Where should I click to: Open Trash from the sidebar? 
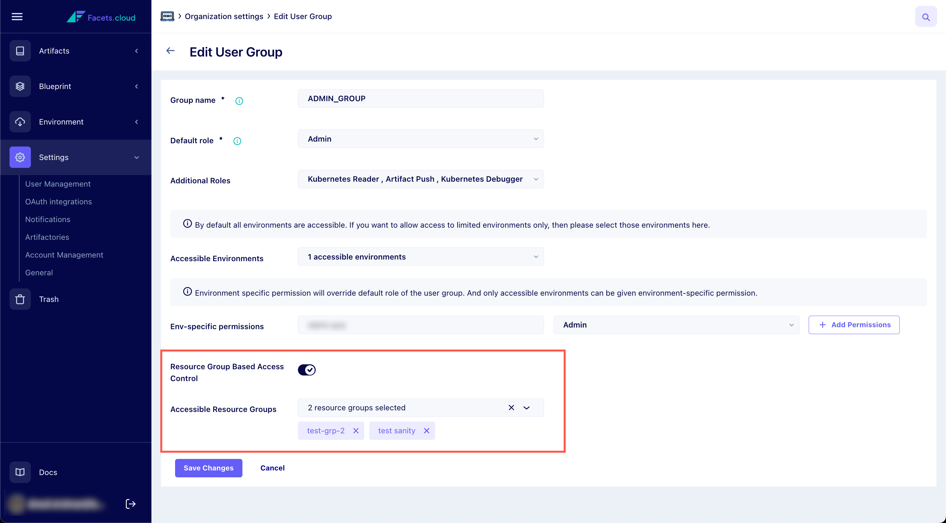click(49, 299)
